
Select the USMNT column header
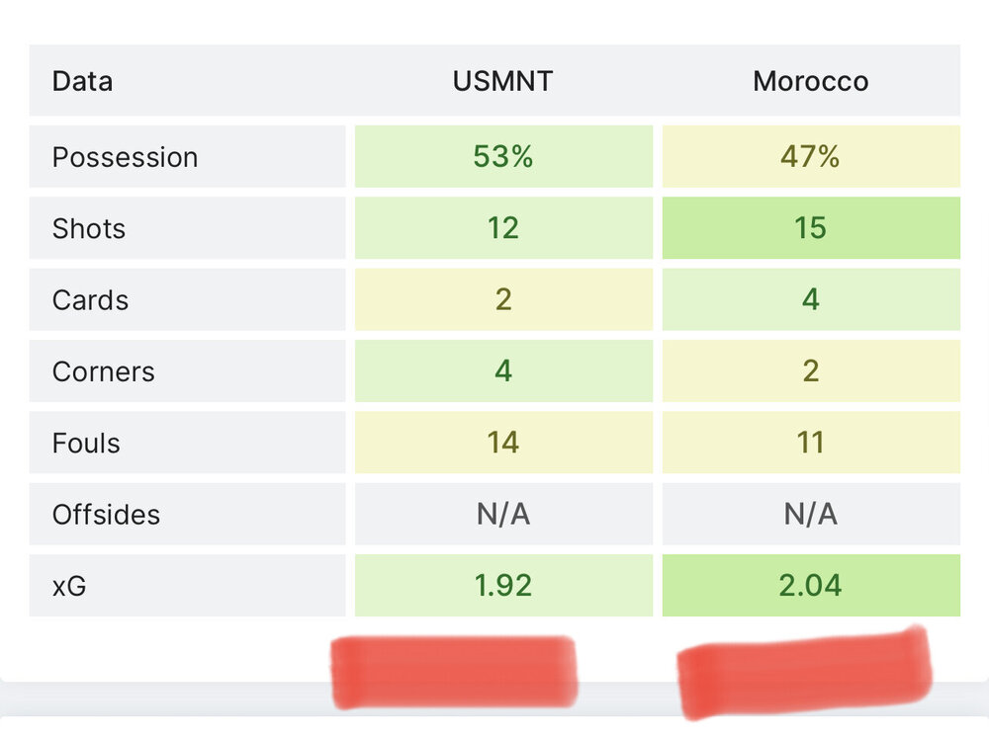(x=502, y=81)
